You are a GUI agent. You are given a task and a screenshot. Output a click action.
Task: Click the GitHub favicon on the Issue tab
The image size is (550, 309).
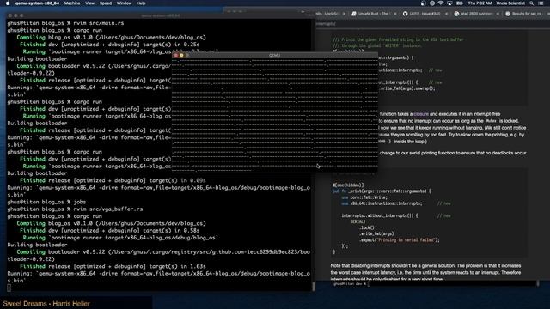click(x=405, y=14)
